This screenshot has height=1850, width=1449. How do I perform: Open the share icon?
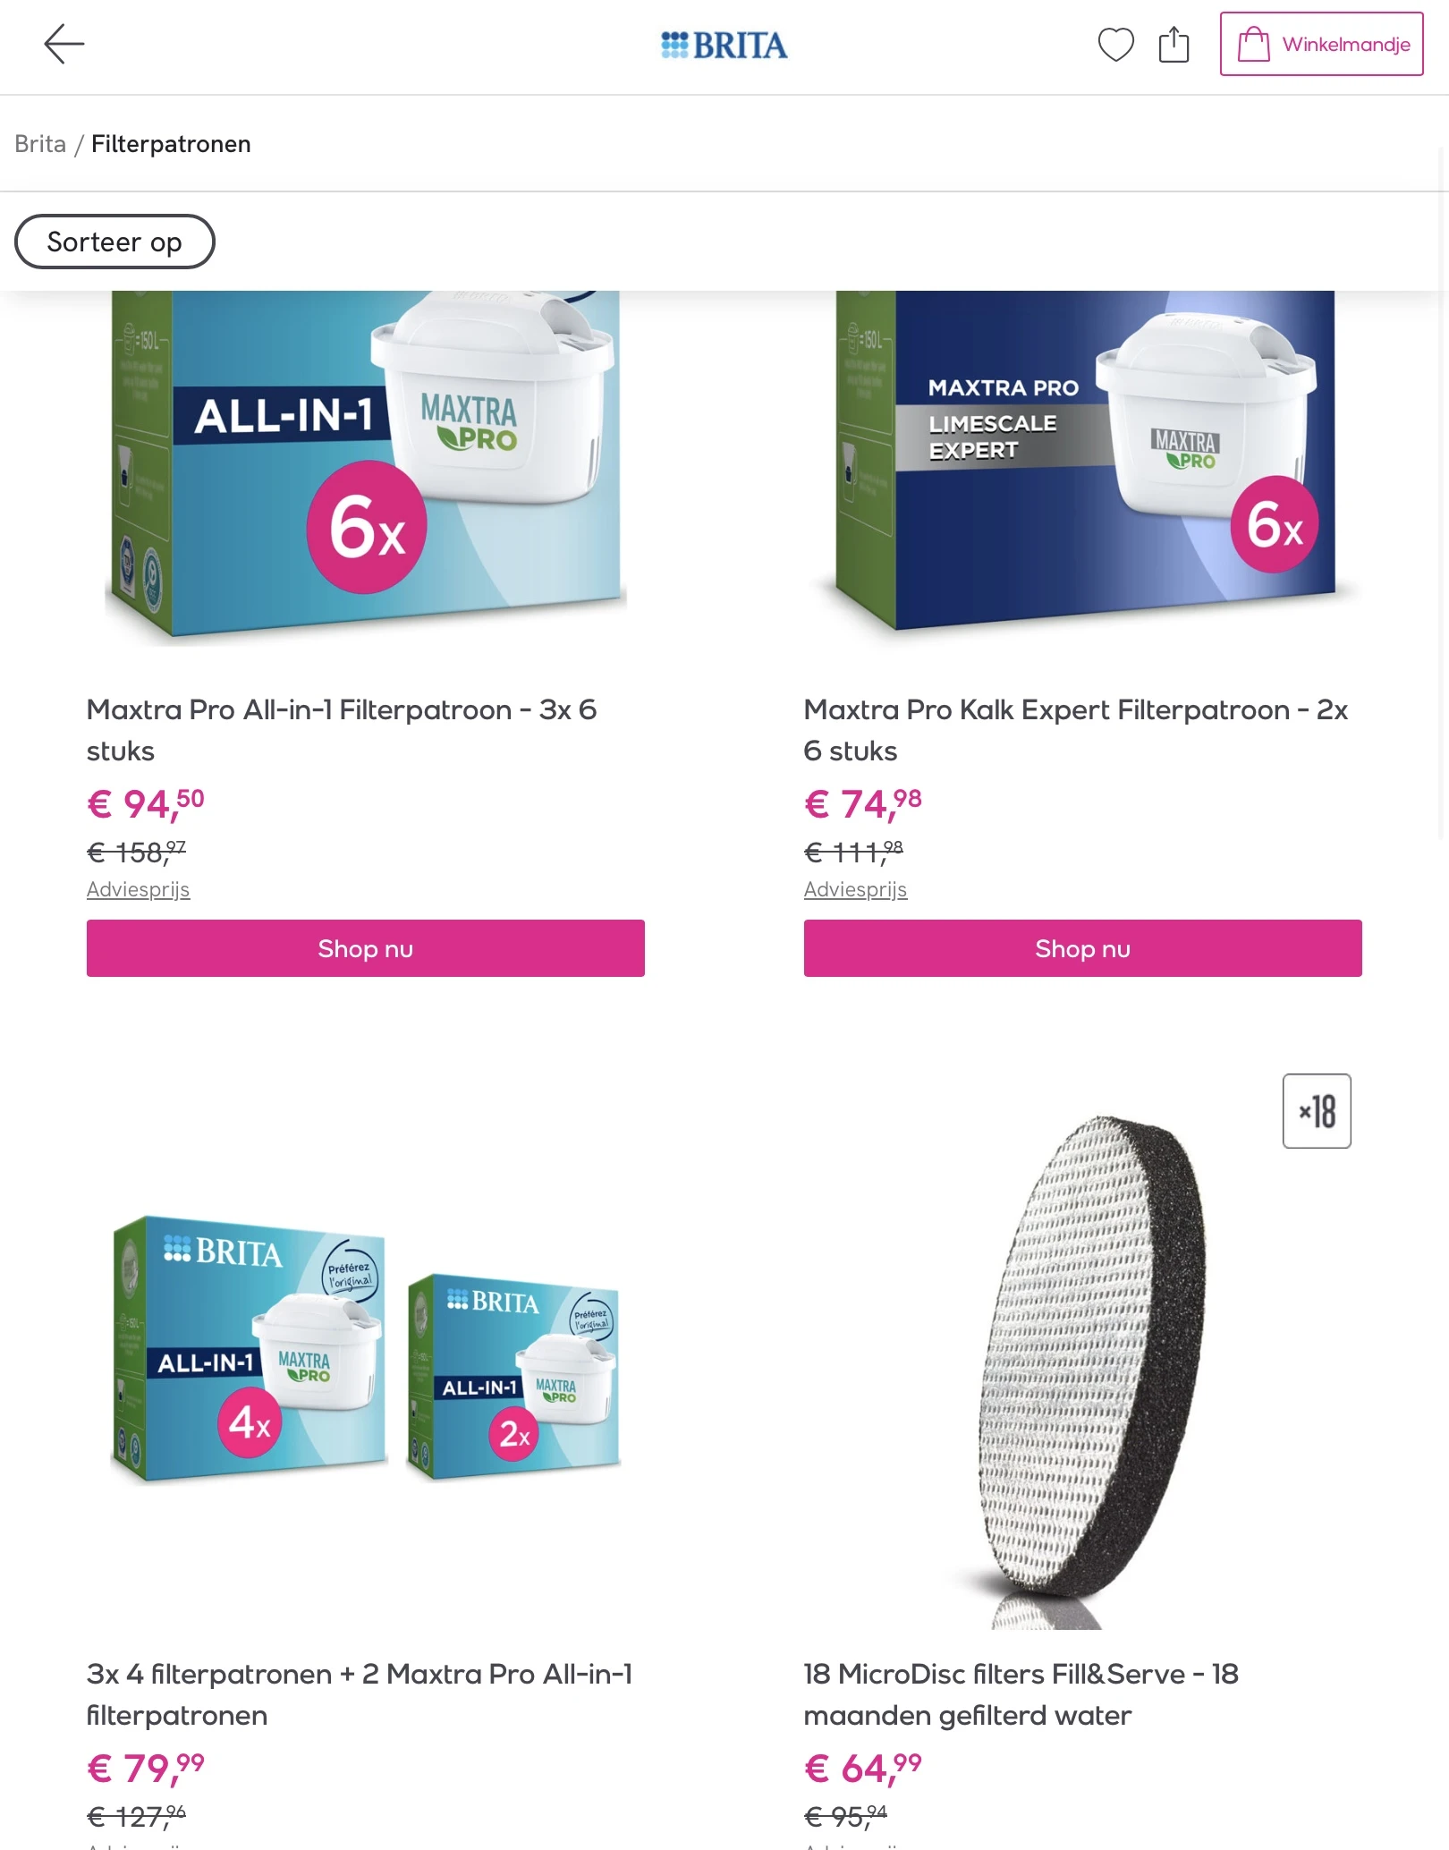(x=1174, y=44)
